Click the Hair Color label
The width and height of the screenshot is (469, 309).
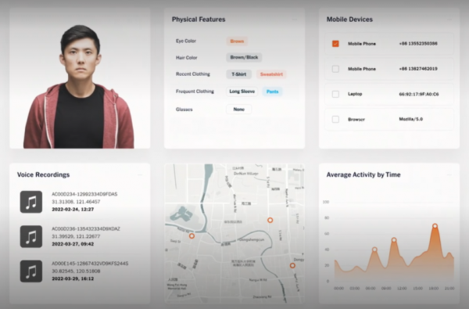(186, 57)
